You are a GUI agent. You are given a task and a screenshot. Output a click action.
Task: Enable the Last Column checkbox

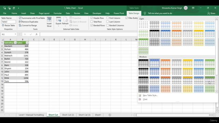[x=107, y=22]
